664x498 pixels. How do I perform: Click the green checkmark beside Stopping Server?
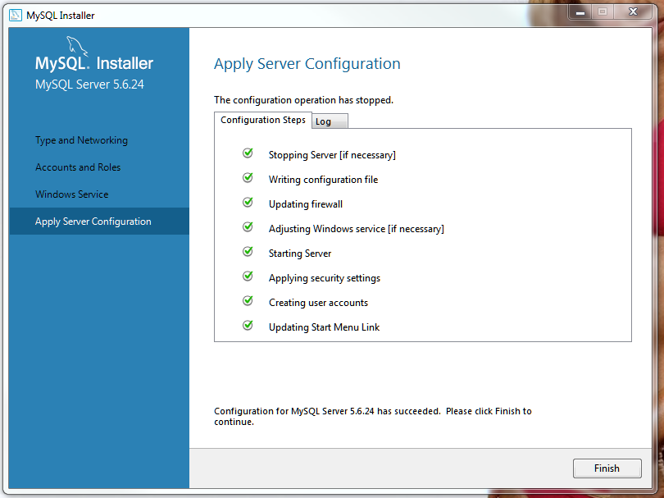[248, 153]
